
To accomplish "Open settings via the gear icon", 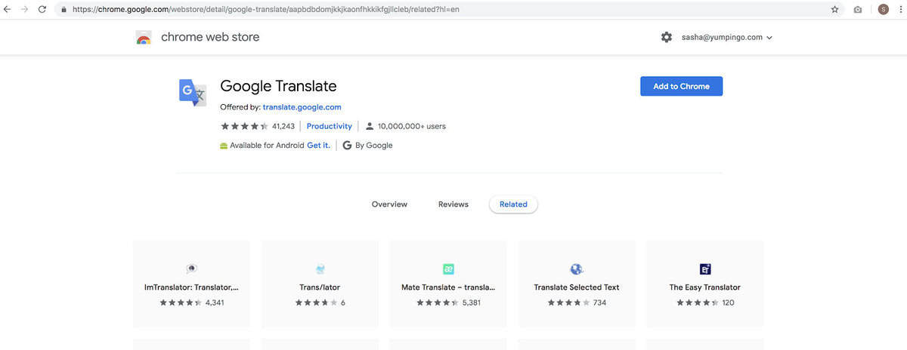I will point(666,37).
